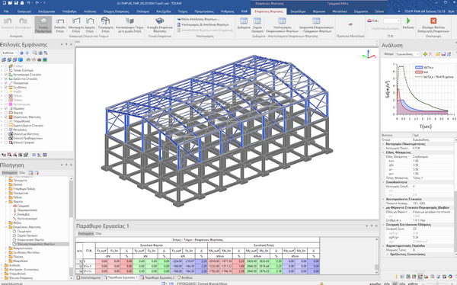Expand the Επιφάνειες Φόρτισης display tree node

pos(2,117)
